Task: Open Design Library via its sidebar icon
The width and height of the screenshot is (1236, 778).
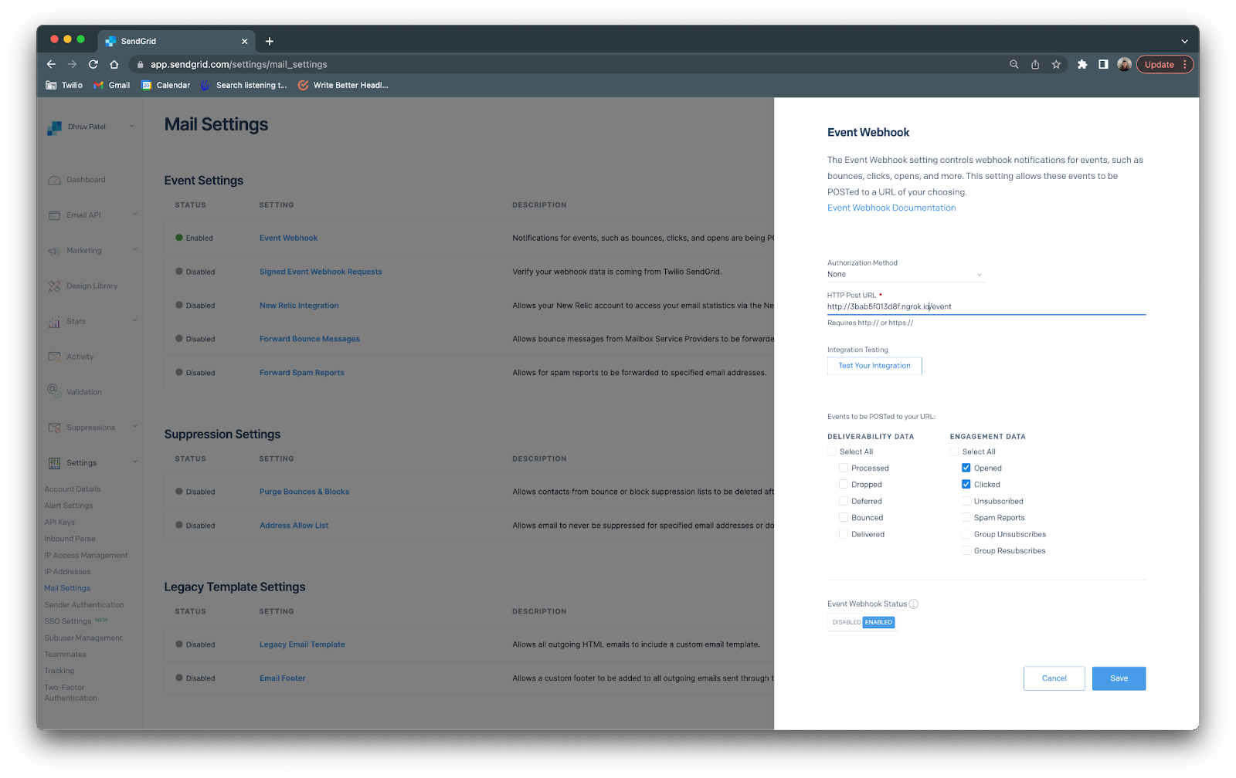Action: pos(54,286)
